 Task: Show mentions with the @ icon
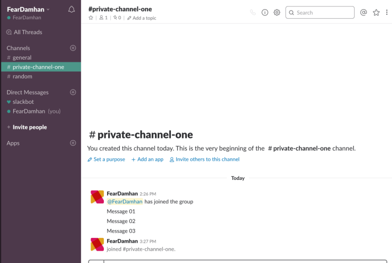364,13
